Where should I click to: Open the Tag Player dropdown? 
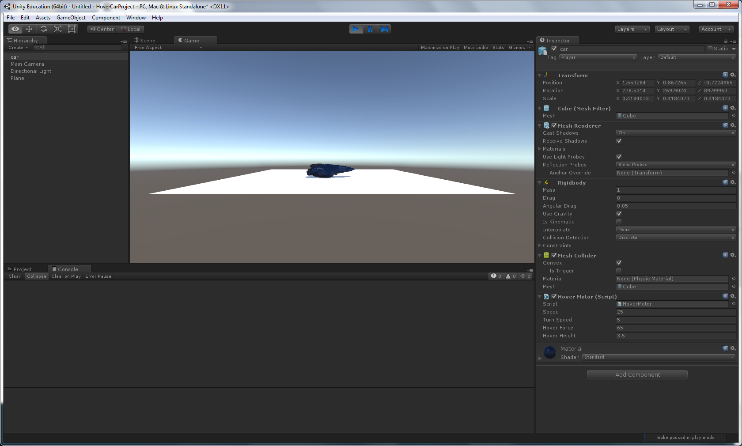click(x=598, y=57)
